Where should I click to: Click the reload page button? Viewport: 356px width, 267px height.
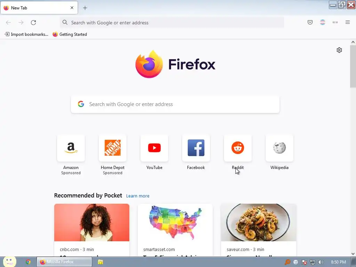(33, 23)
